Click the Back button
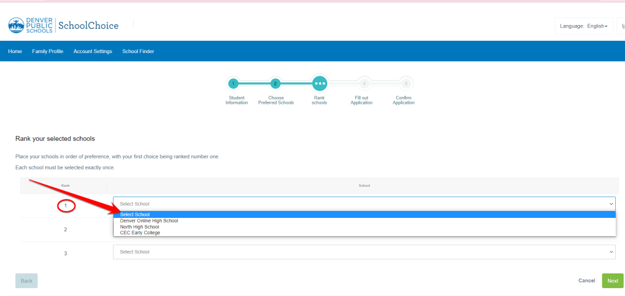Screen dimensions: 625x296 (x=26, y=281)
